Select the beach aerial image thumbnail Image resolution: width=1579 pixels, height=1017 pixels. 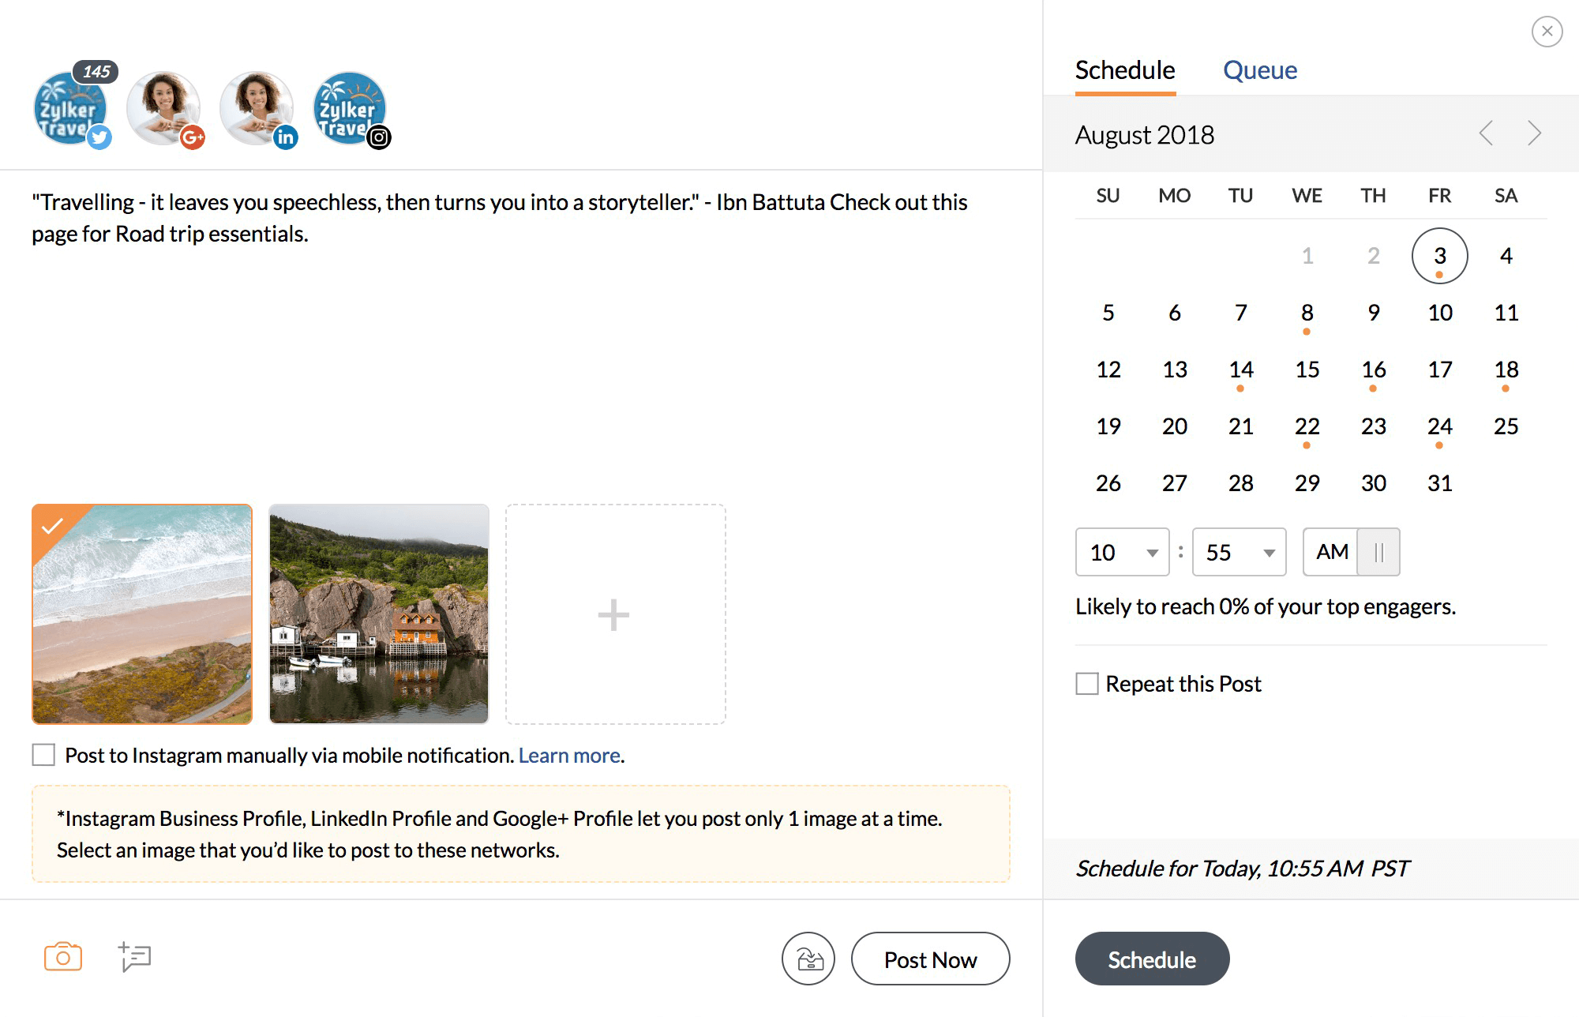[142, 614]
